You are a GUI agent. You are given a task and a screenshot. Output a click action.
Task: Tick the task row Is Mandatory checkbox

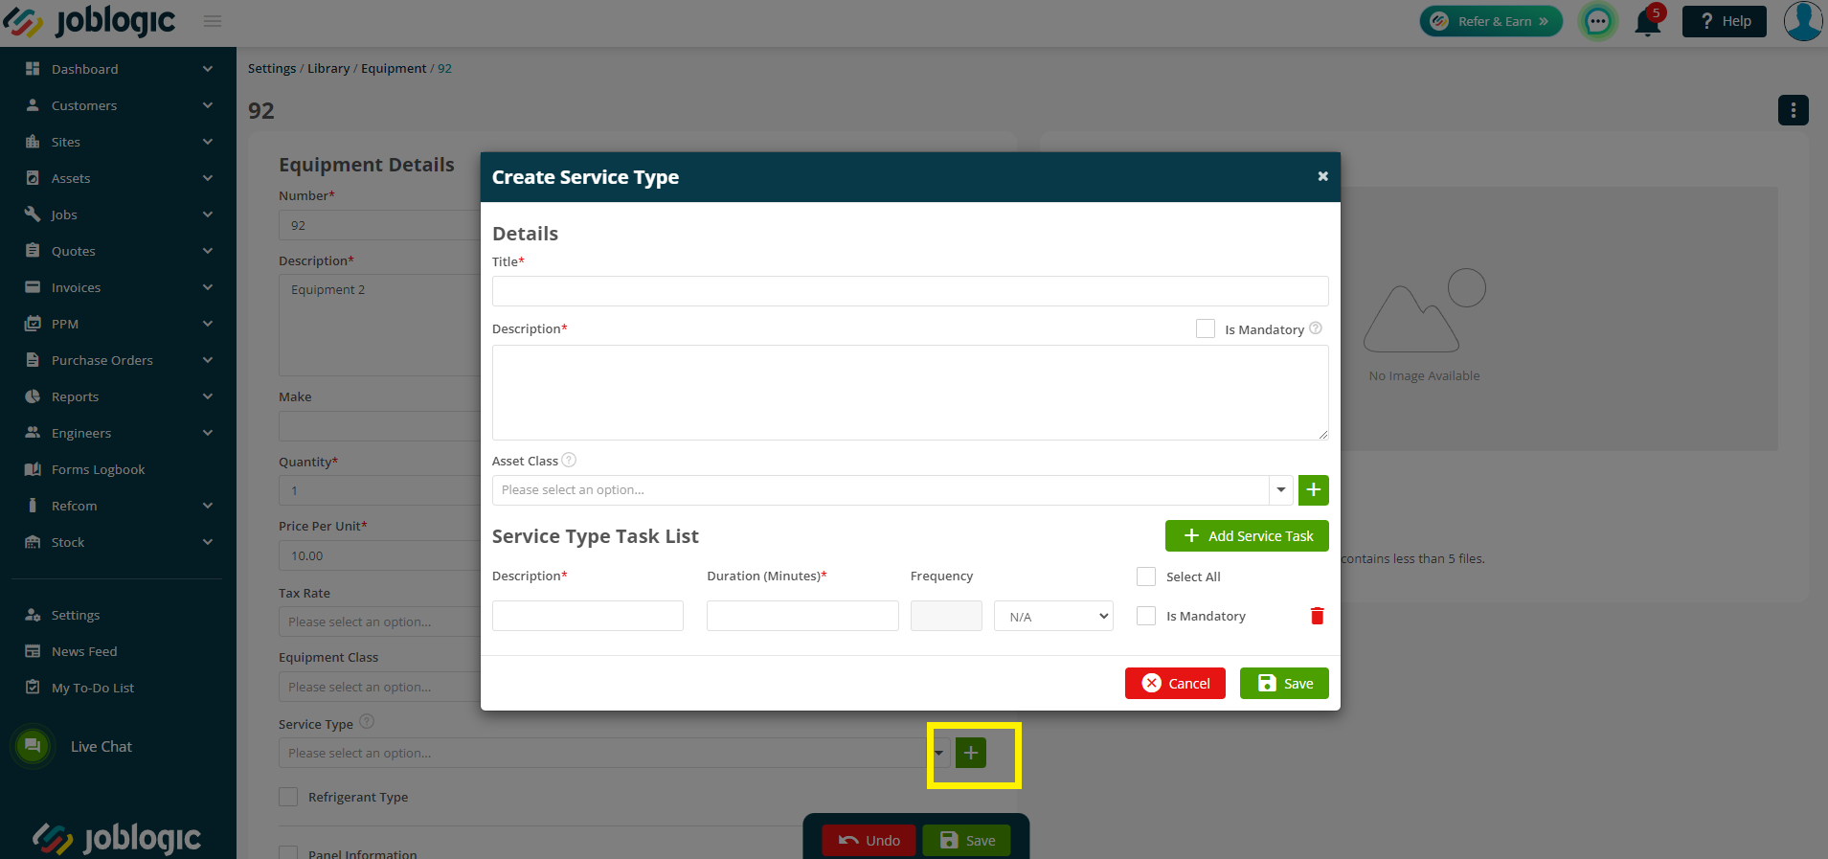1146,616
